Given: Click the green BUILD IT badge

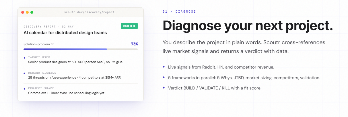Looking at the screenshot, I should tap(129, 26).
